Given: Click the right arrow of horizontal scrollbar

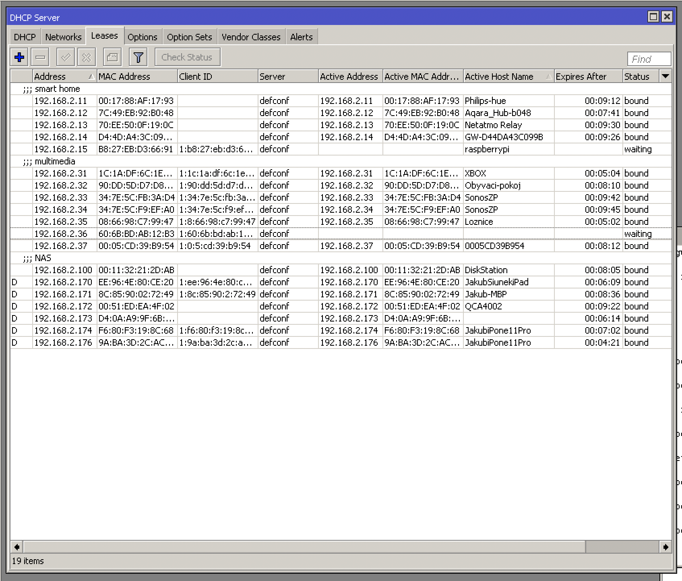Looking at the screenshot, I should coord(665,547).
